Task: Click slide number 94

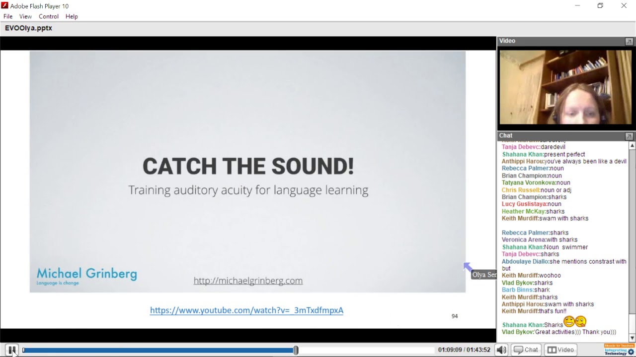Action: click(x=455, y=316)
